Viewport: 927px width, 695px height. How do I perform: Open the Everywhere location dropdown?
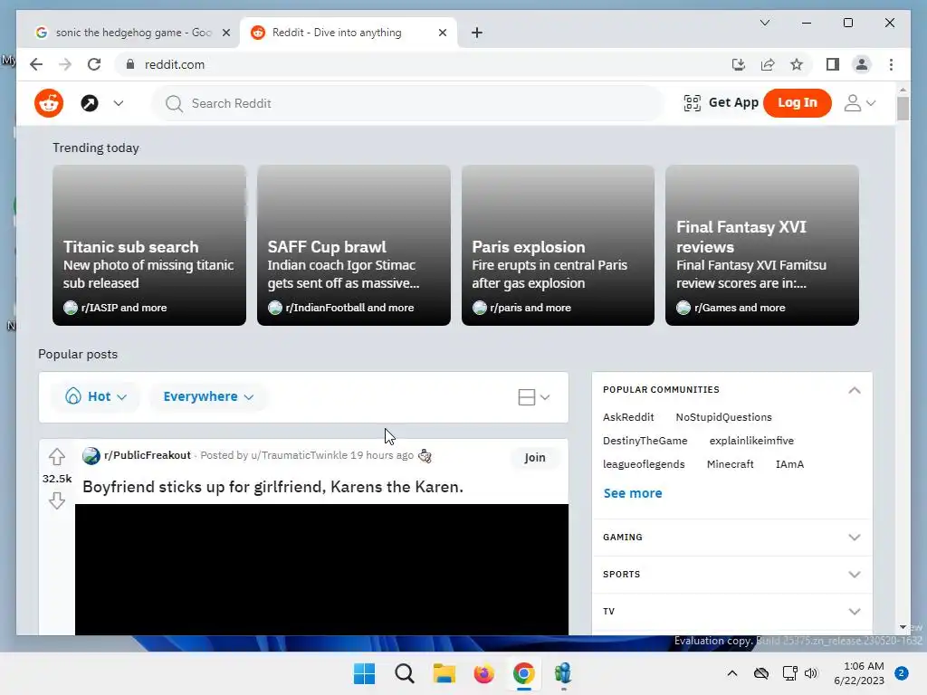(x=208, y=396)
